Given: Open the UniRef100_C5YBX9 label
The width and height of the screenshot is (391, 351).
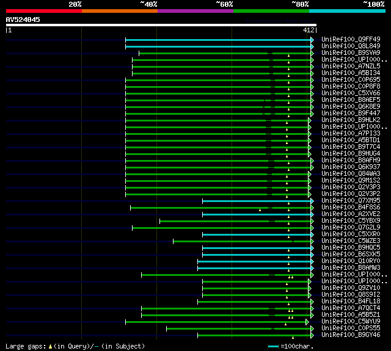Looking at the screenshot, I should coord(351,221).
